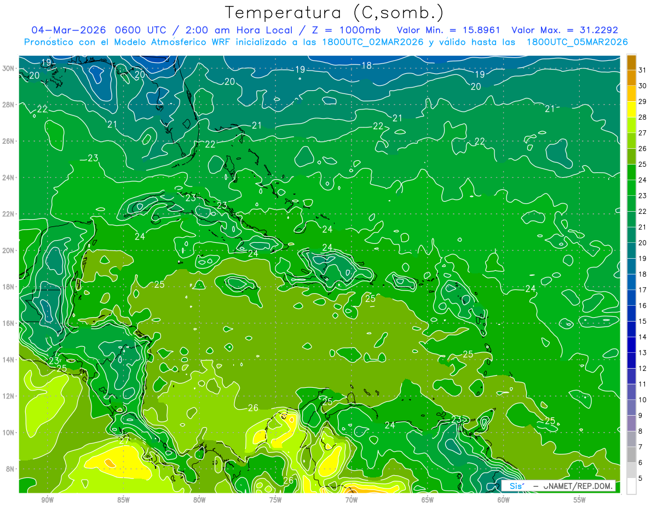This screenshot has height=507, width=657.
Task: Click the 65W longitude axis label
Action: point(428,500)
